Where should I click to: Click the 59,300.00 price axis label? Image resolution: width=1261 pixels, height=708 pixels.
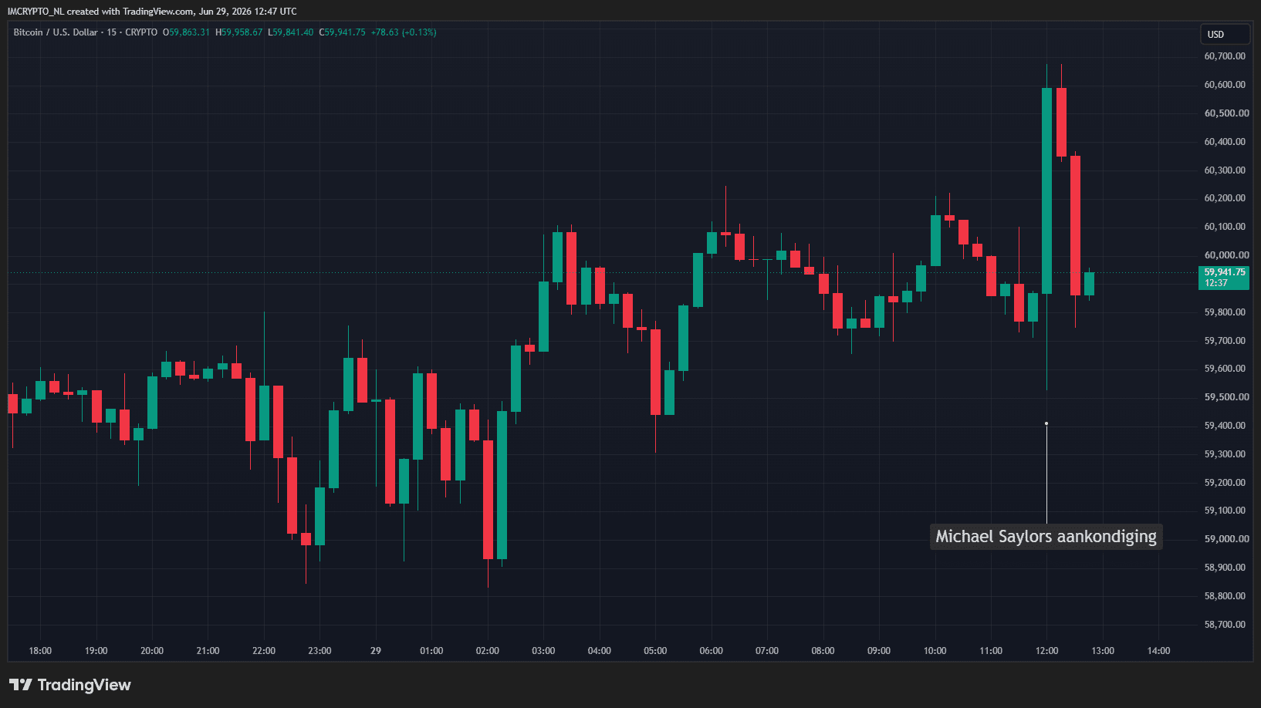click(x=1225, y=454)
